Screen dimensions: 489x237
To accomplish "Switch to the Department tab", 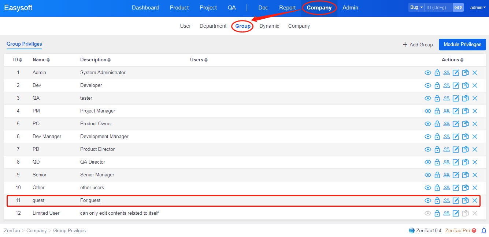I will (213, 26).
